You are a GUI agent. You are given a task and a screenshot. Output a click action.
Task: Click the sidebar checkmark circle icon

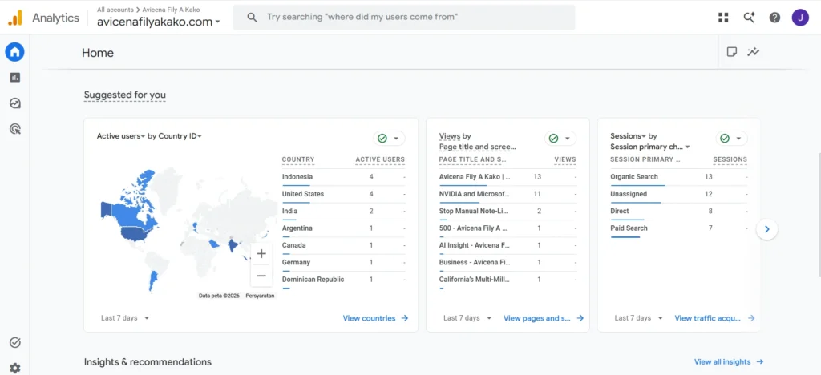[x=14, y=343]
